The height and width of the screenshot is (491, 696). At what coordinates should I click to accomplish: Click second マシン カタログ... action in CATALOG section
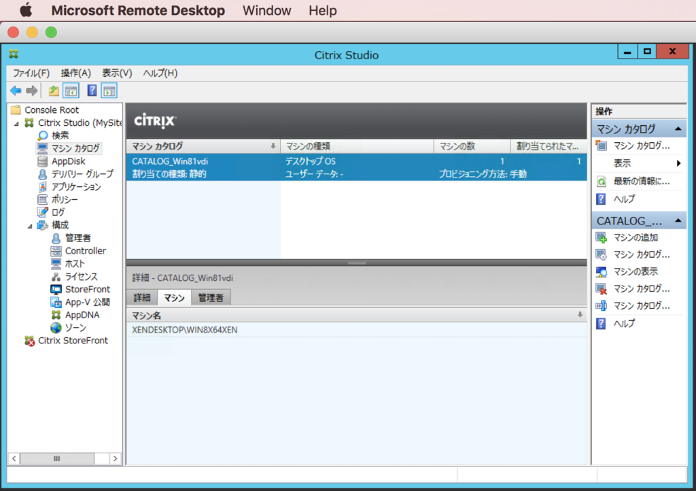pos(642,255)
